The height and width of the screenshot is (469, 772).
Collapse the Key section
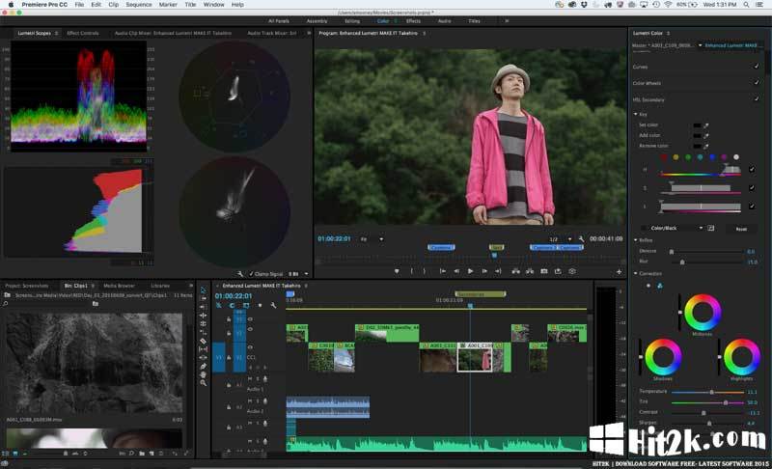pyautogui.click(x=636, y=114)
